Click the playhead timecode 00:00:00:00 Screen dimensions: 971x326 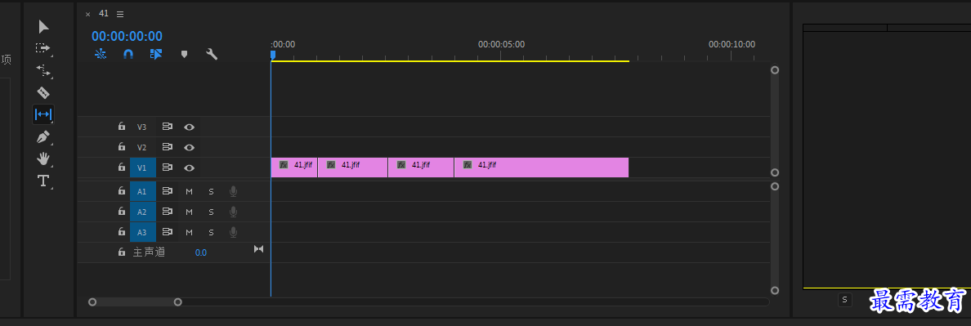click(x=127, y=37)
